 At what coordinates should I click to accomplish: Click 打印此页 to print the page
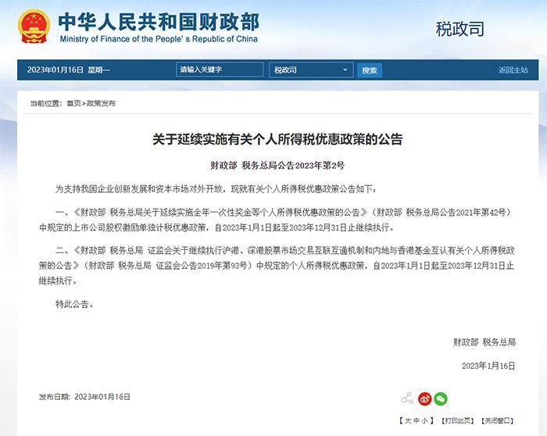tap(459, 420)
